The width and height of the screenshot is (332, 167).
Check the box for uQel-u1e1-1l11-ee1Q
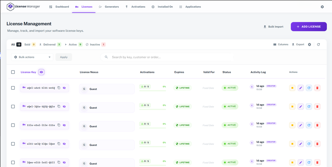click(x=13, y=88)
